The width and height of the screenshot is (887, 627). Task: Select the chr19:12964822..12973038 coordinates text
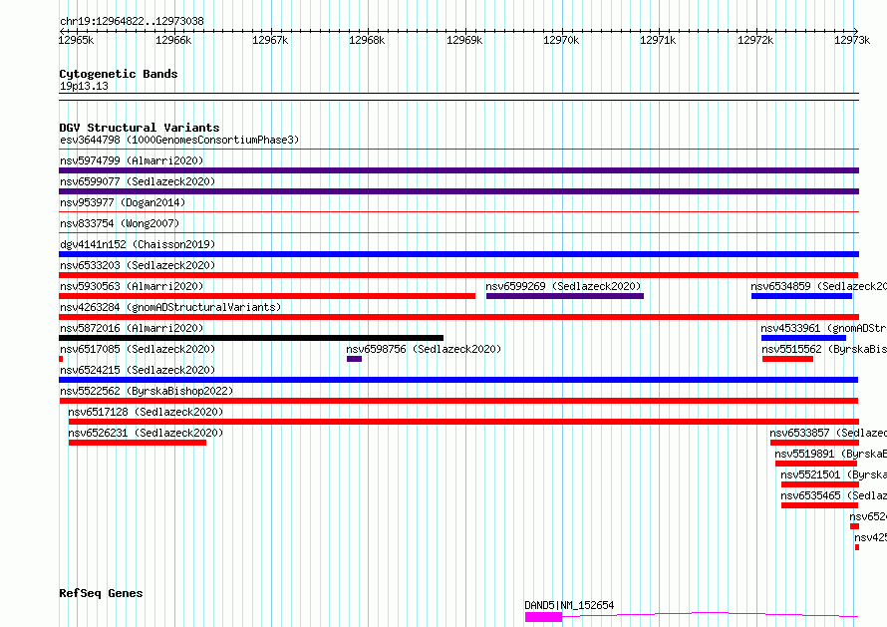132,22
